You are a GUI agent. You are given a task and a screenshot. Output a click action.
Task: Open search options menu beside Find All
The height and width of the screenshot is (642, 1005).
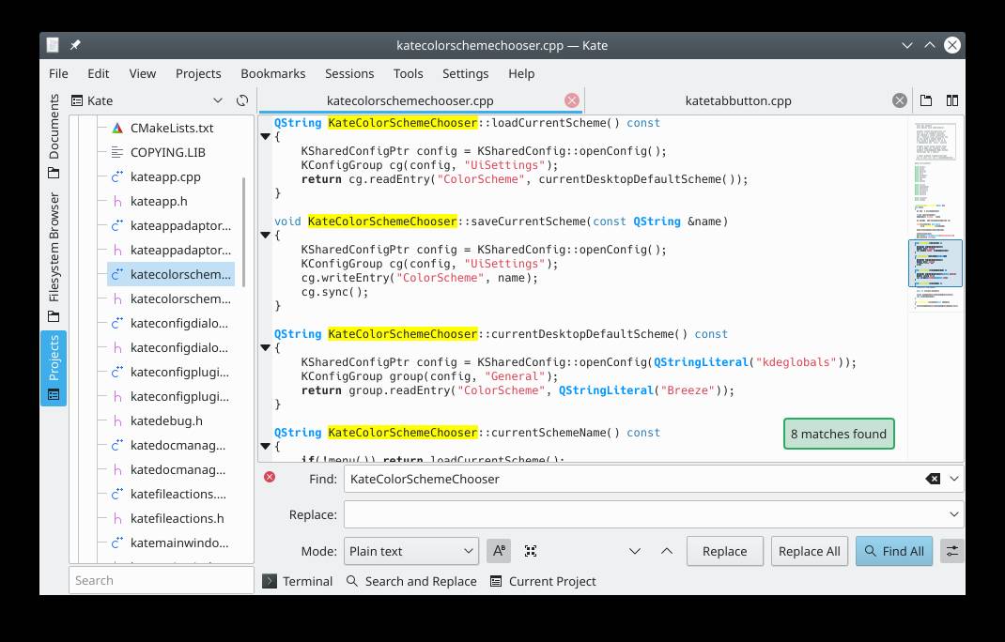coord(951,552)
